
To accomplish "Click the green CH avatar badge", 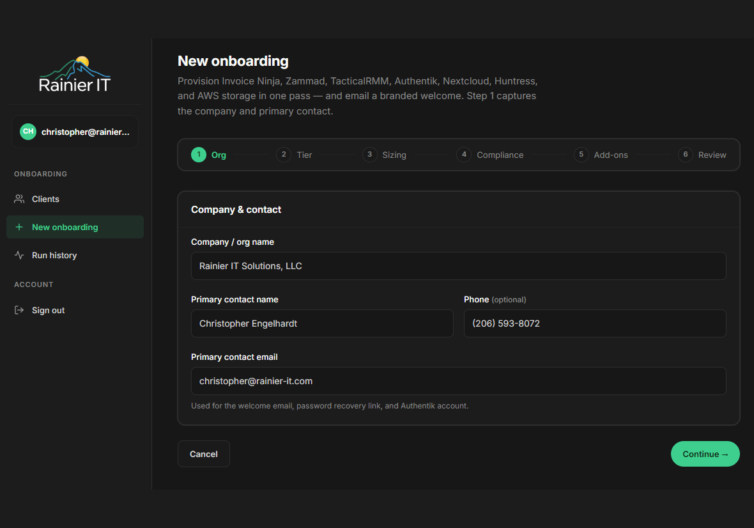I will click(x=28, y=131).
